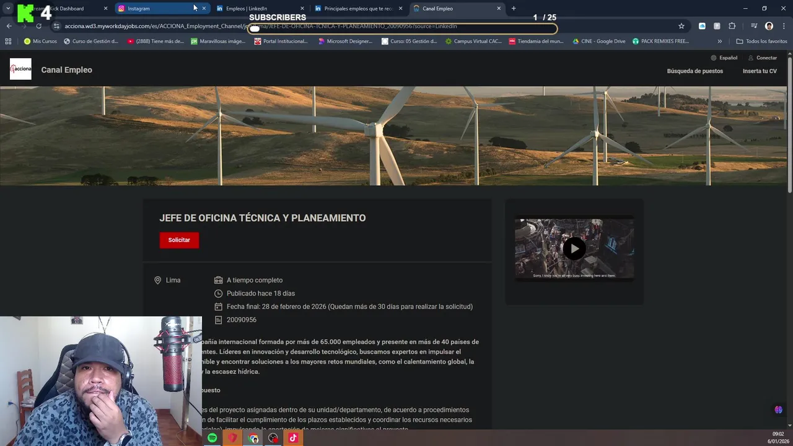Open Curso de Gestión bookmark

click(91, 42)
